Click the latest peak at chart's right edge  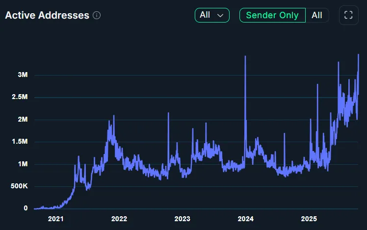(359, 55)
